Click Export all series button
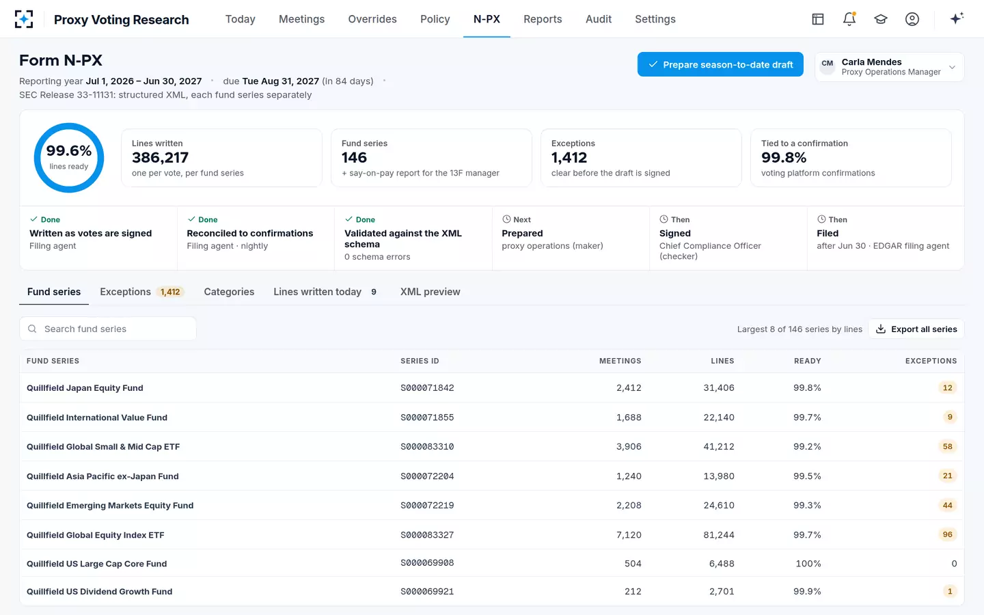Image resolution: width=984 pixels, height=615 pixels. 916,329
